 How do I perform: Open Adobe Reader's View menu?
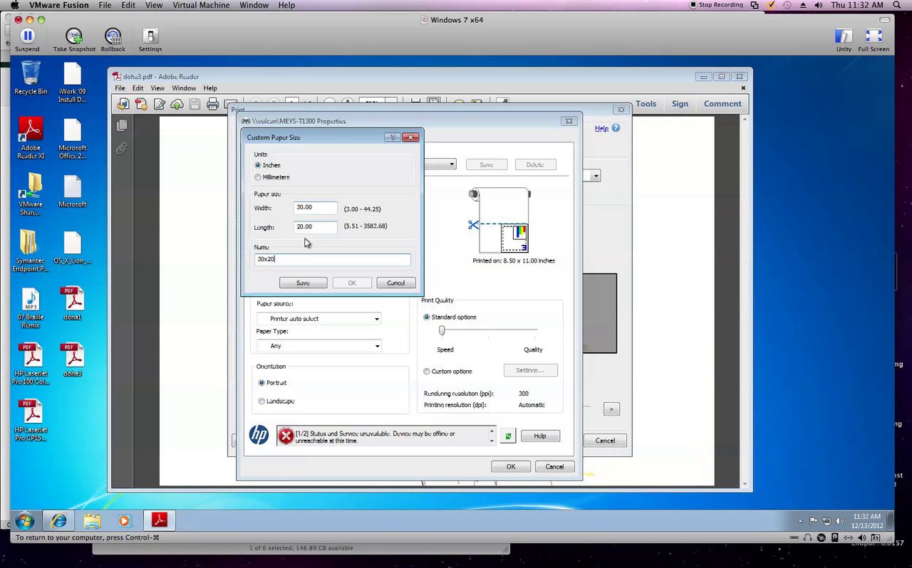(157, 88)
